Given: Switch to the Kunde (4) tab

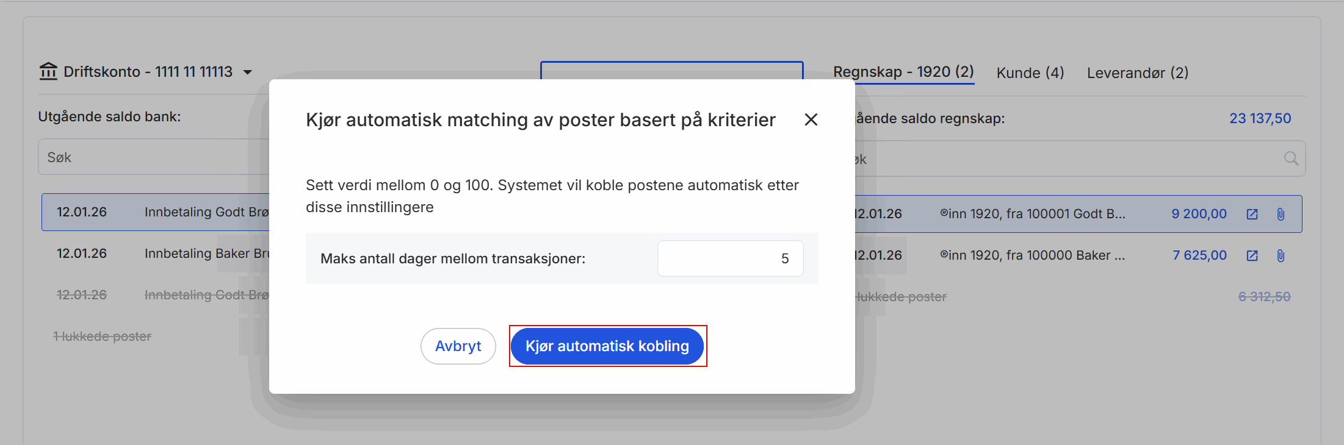Looking at the screenshot, I should pos(1030,73).
